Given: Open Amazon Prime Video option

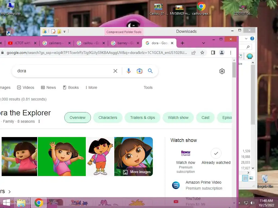Looking at the screenshot, I should pyautogui.click(x=197, y=185).
